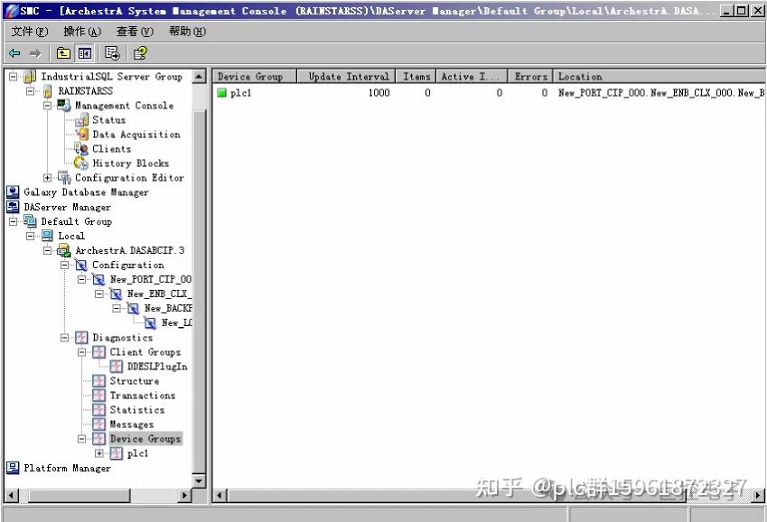Click the tree pane scroll right arrow
This screenshot has height=522, width=767.
(184, 496)
